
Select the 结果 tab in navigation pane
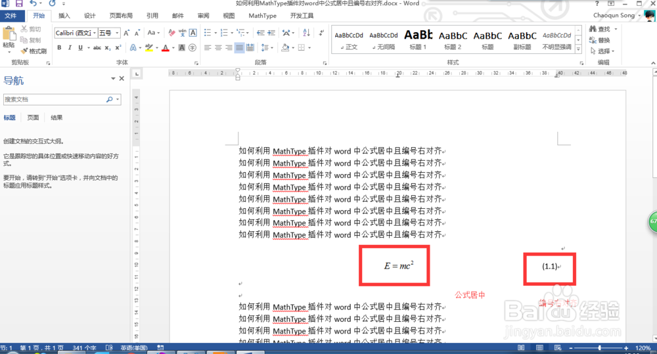[57, 118]
